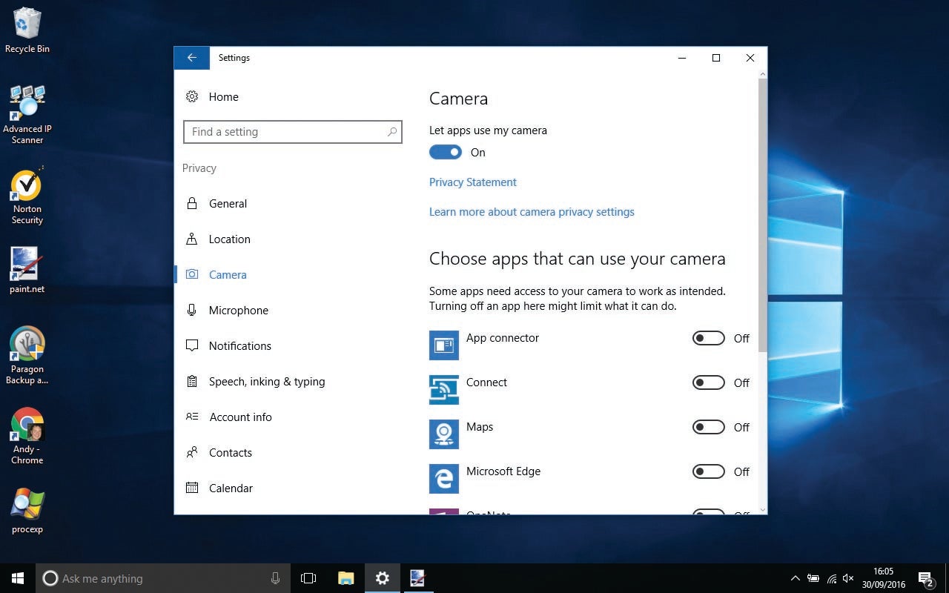Image resolution: width=949 pixels, height=593 pixels.
Task: Click the search magnifier in Find a setting
Action: pyautogui.click(x=392, y=132)
